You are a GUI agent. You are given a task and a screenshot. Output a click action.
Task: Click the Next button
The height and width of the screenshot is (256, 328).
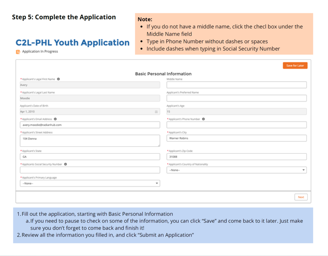(x=301, y=197)
